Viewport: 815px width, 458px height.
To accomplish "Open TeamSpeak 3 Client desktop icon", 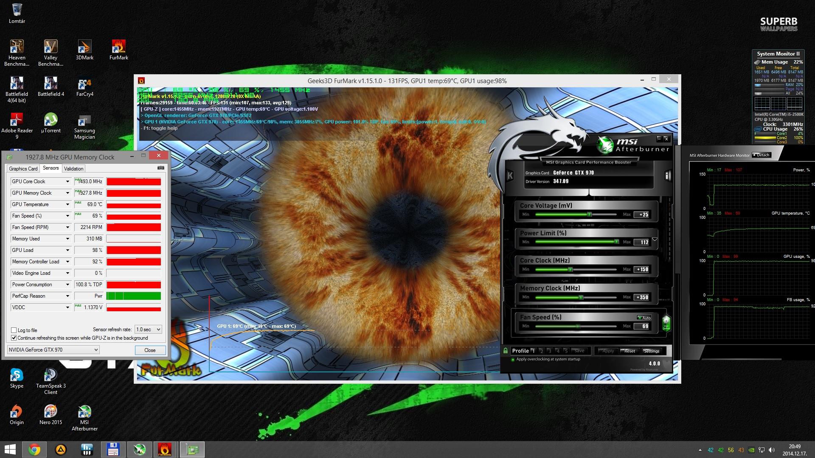I will (51, 381).
